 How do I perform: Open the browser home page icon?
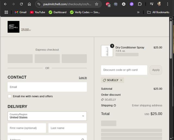tap(29, 4)
